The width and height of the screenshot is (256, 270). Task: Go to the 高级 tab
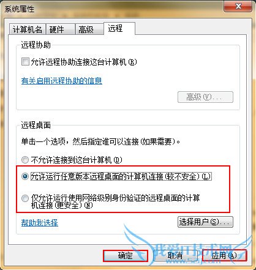tap(89, 29)
